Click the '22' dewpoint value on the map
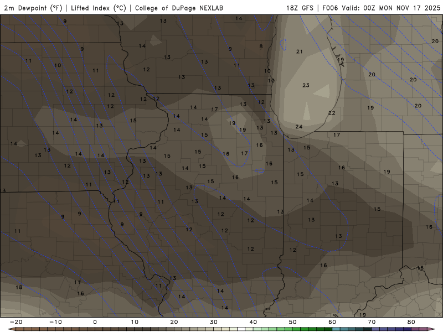The height and width of the screenshot is (332, 443). pos(332,113)
